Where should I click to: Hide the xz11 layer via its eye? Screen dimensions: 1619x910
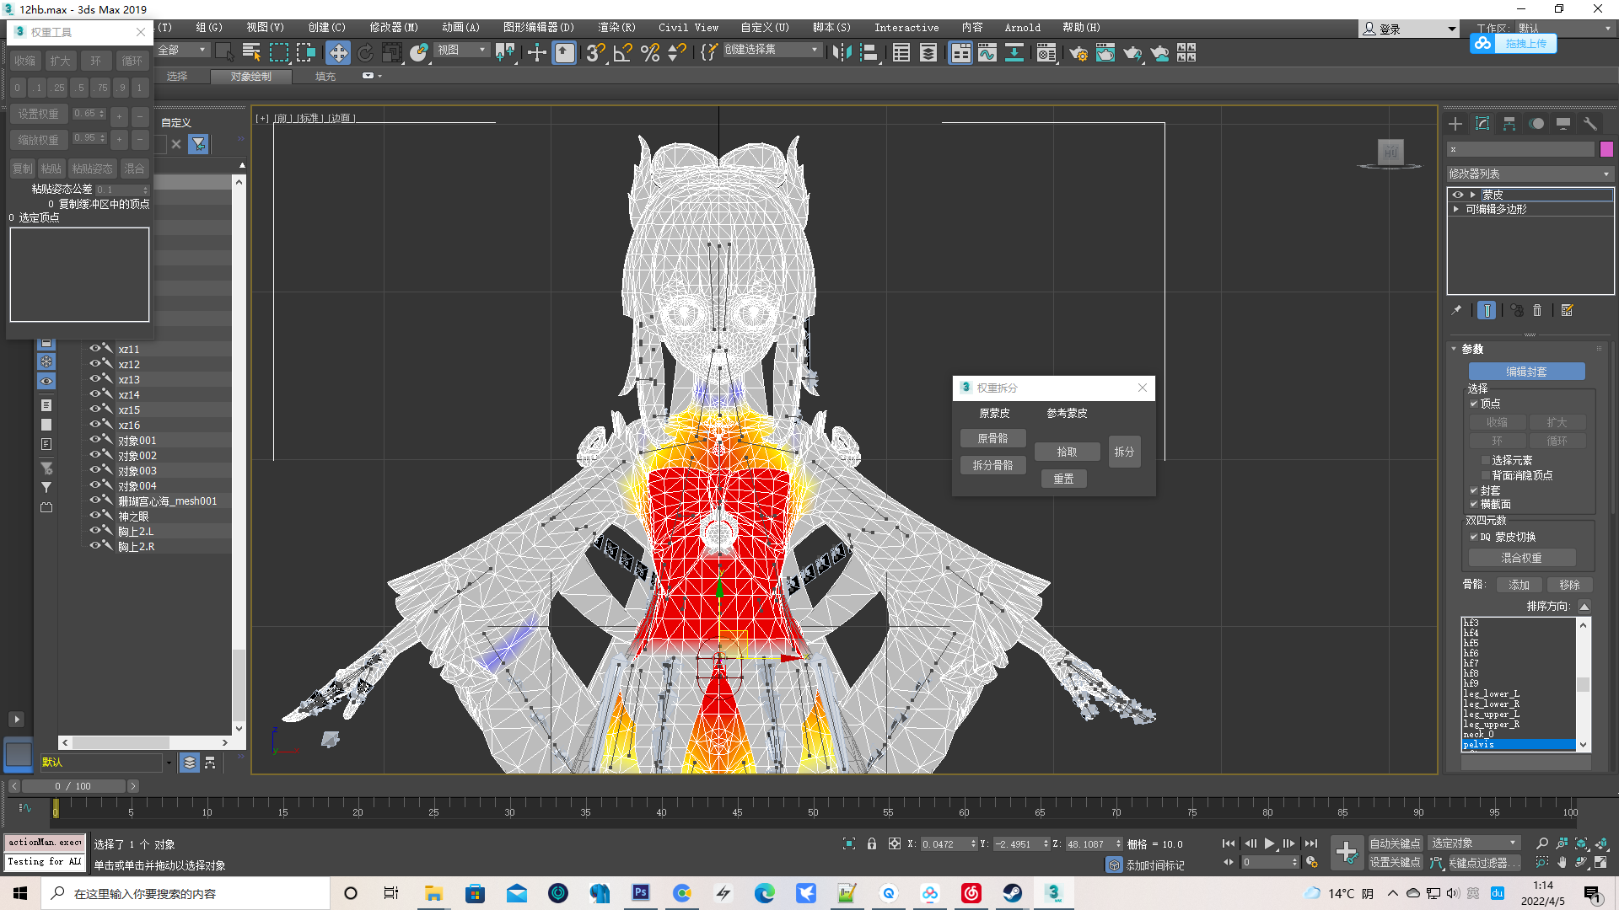point(95,348)
